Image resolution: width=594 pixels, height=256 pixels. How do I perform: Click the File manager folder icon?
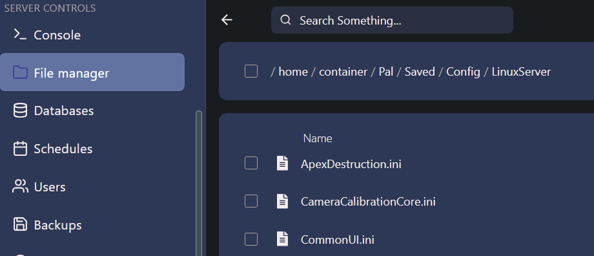pyautogui.click(x=20, y=72)
